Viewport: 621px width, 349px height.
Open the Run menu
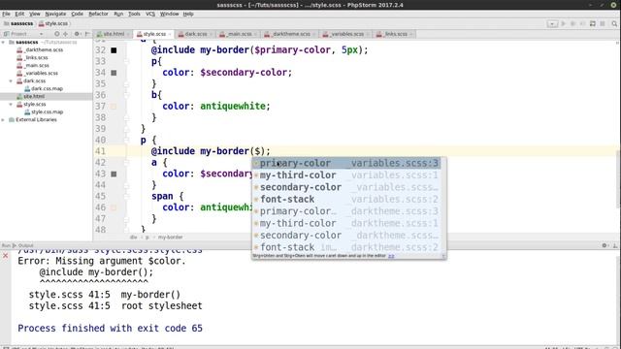coord(118,14)
